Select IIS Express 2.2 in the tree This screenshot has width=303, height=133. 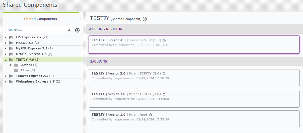click(x=31, y=37)
